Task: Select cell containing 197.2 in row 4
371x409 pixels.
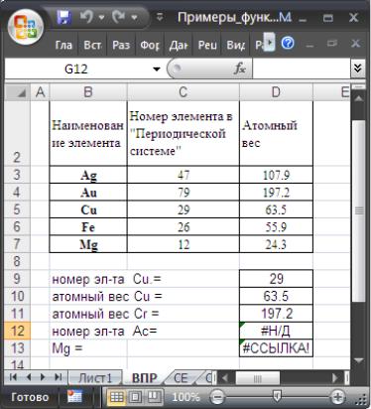Action: [x=276, y=193]
